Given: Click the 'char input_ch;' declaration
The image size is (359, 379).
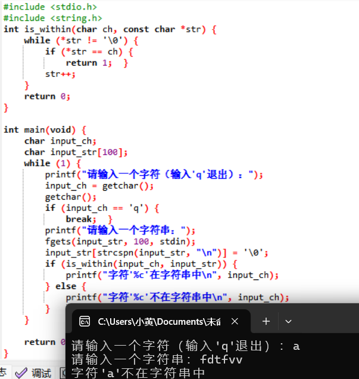Looking at the screenshot, I should (x=60, y=141).
